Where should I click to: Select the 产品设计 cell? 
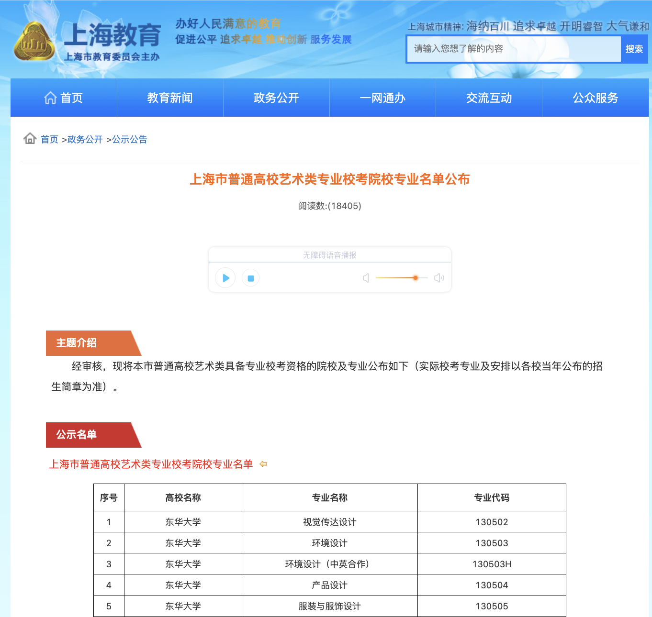pyautogui.click(x=330, y=585)
